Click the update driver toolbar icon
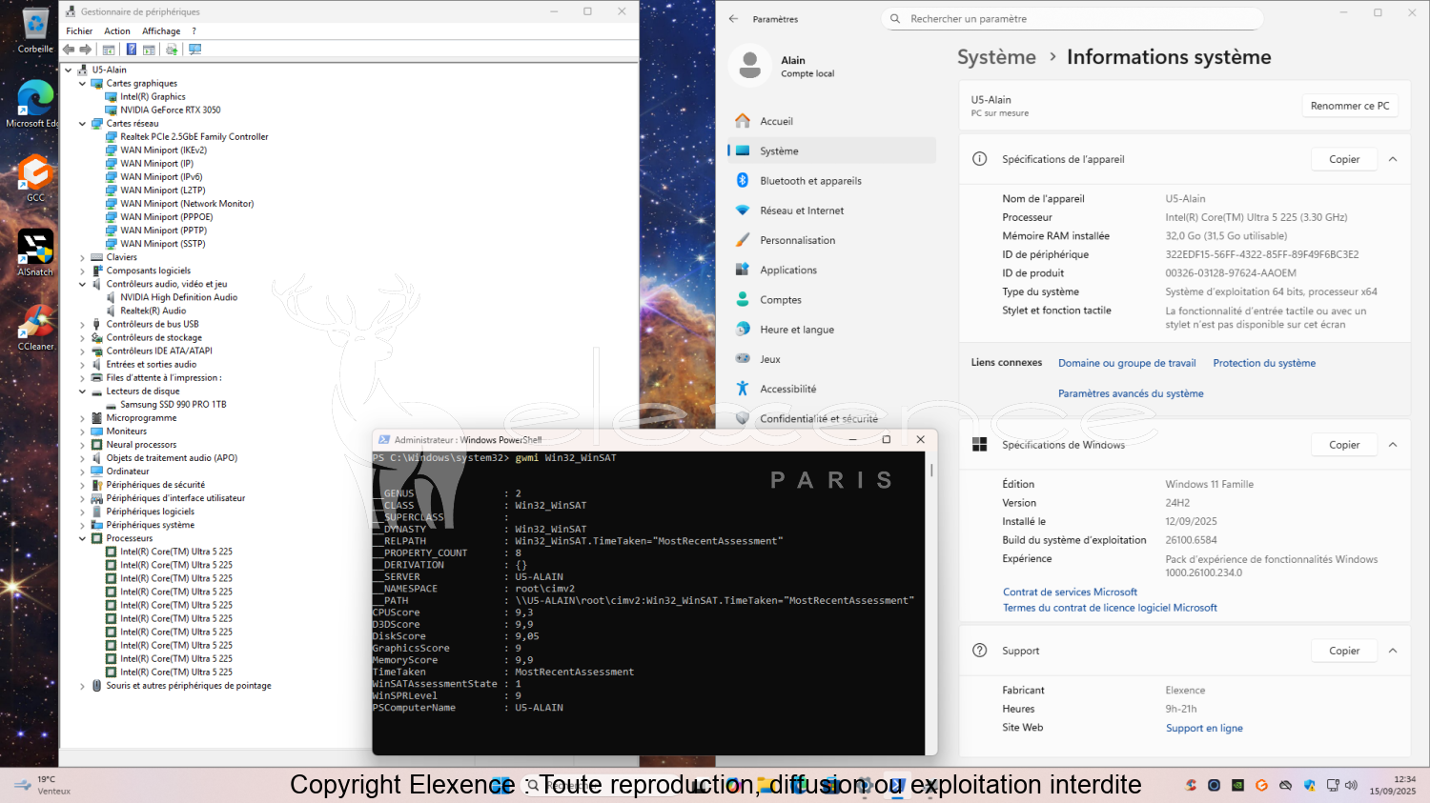Viewport: 1430px width, 803px height. 172,50
